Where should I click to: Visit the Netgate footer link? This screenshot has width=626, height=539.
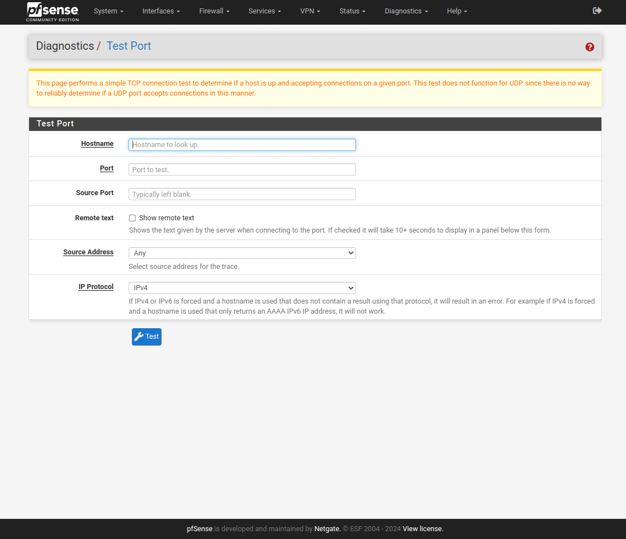327,529
